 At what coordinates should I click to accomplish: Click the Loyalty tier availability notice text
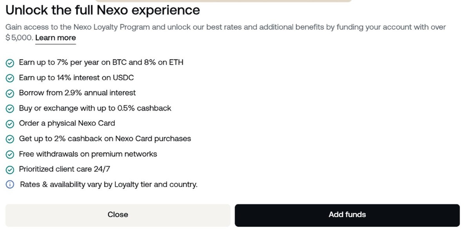point(108,184)
